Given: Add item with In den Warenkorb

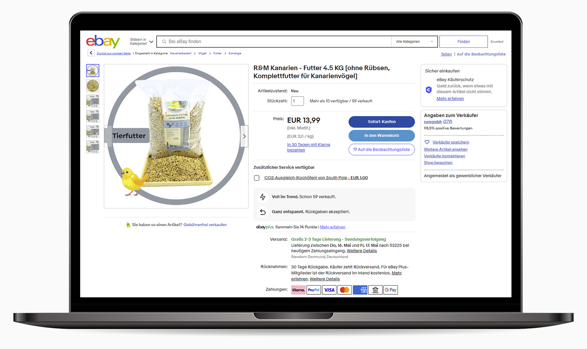Looking at the screenshot, I should [x=382, y=136].
